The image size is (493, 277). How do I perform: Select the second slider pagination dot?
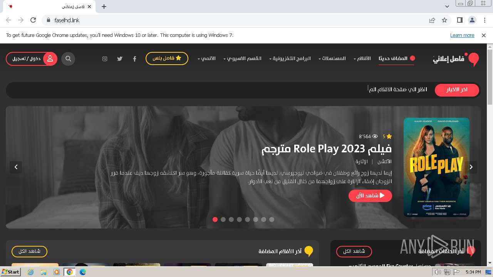223,219
